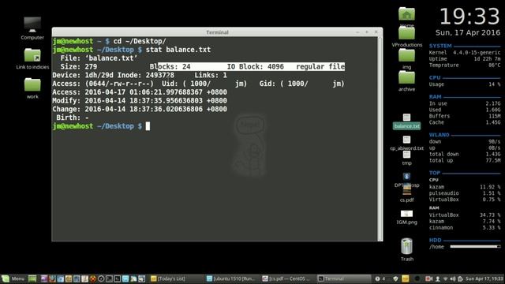Select the balance.txt desktop file
This screenshot has width=505, height=284.
(406, 121)
